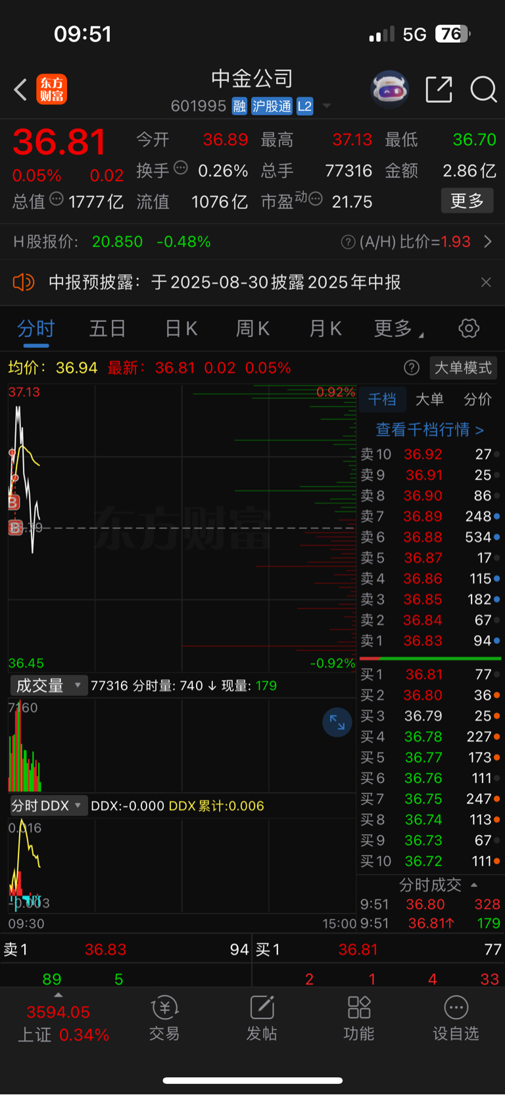Tap the 融 margin badge
Screen dimensions: 505x1095
click(239, 106)
